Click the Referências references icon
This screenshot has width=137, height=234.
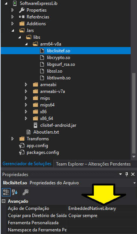(22, 17)
